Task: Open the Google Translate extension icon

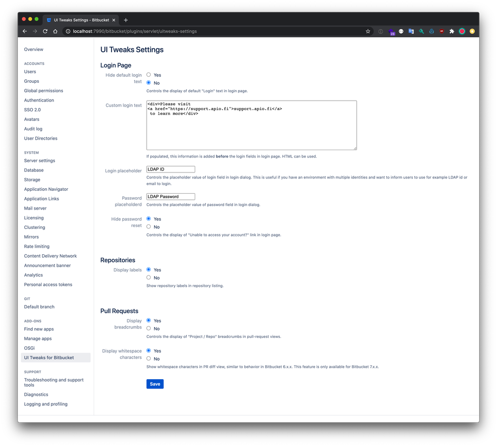Action: click(411, 31)
